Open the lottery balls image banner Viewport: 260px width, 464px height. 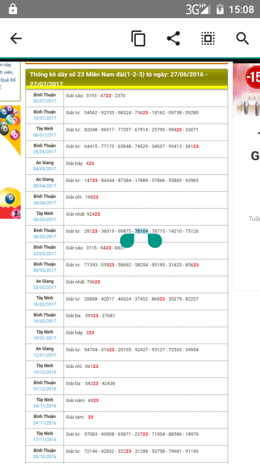pyautogui.click(x=10, y=131)
